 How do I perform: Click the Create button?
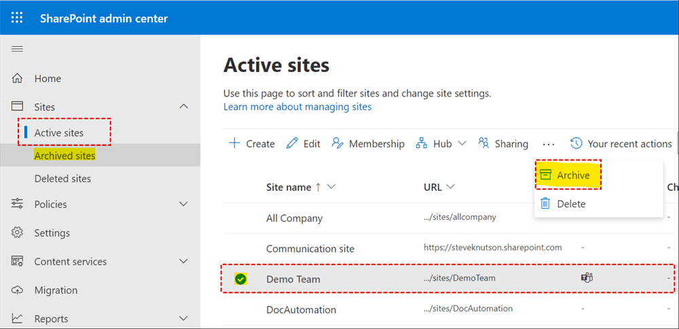(252, 144)
